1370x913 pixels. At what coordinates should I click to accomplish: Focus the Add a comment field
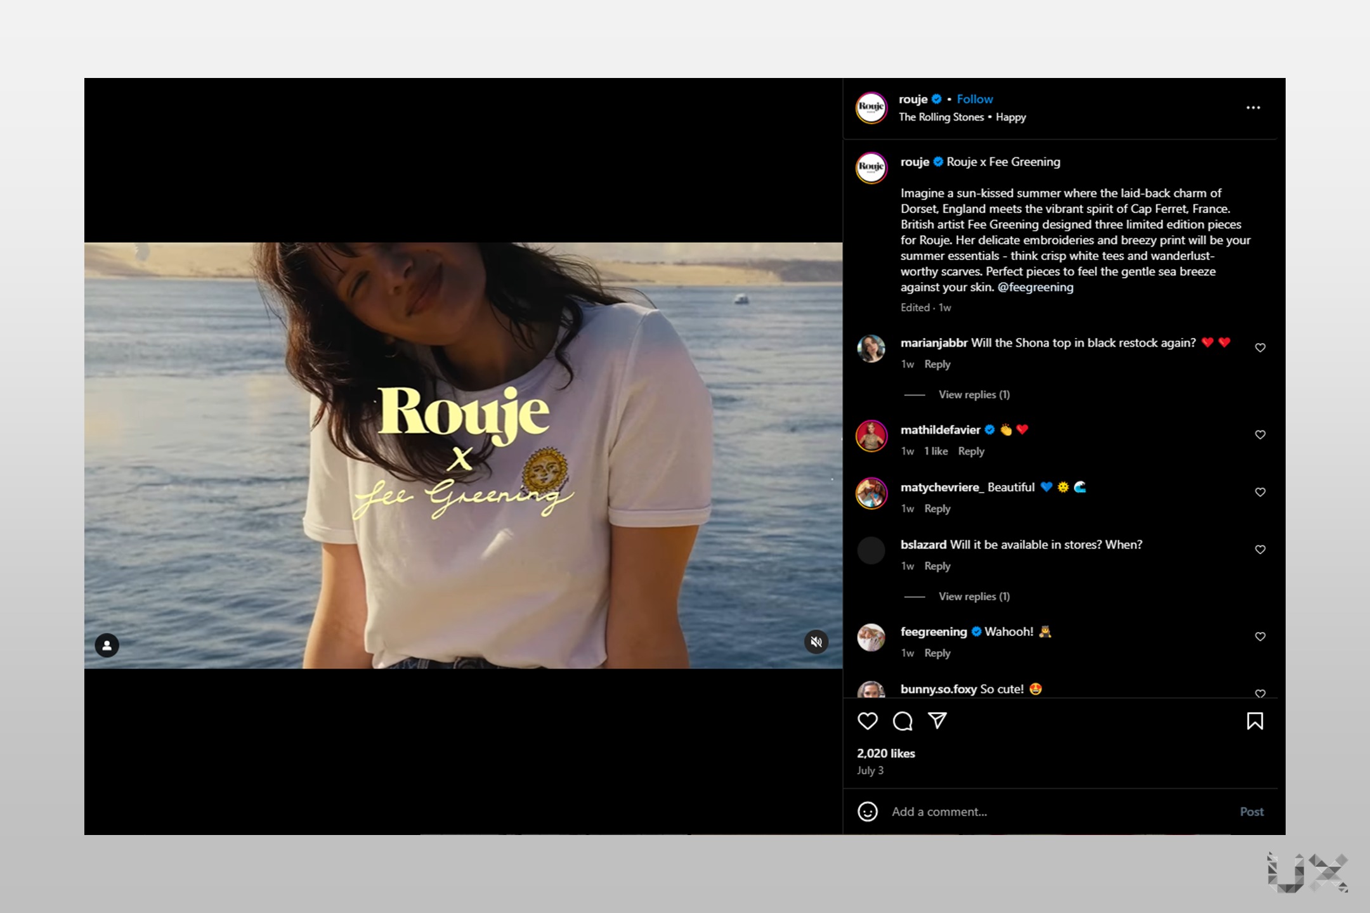[x=1059, y=812]
